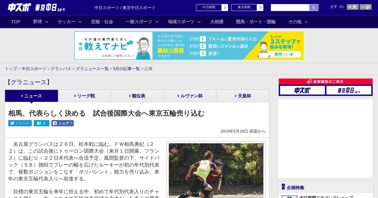Click the 東京中日スポーツ logo in header
This screenshot has width=378, height=198.
coord(50,8)
